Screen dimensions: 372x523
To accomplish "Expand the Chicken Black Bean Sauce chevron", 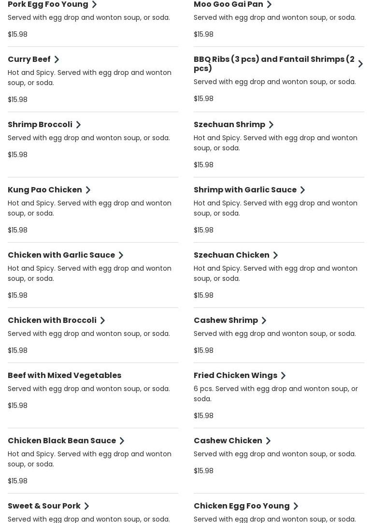I will 122,441.
